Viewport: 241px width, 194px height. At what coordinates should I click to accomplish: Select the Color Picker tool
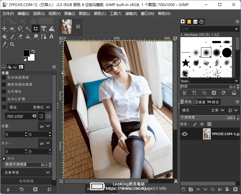click(x=4, y=45)
